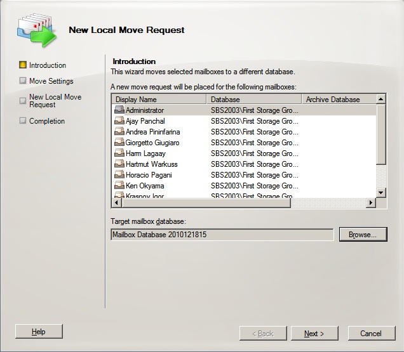Sort by the Archive Database column header
This screenshot has height=352, width=404.
click(x=339, y=99)
